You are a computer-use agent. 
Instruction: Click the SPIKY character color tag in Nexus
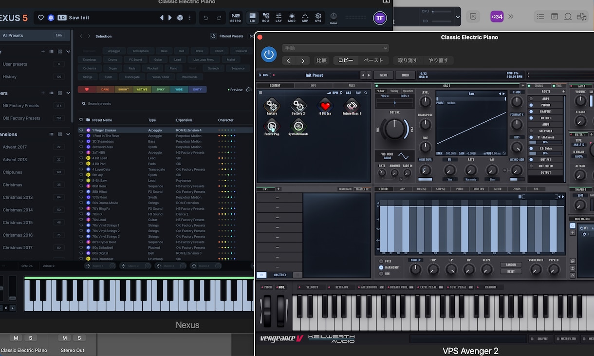[x=161, y=90]
